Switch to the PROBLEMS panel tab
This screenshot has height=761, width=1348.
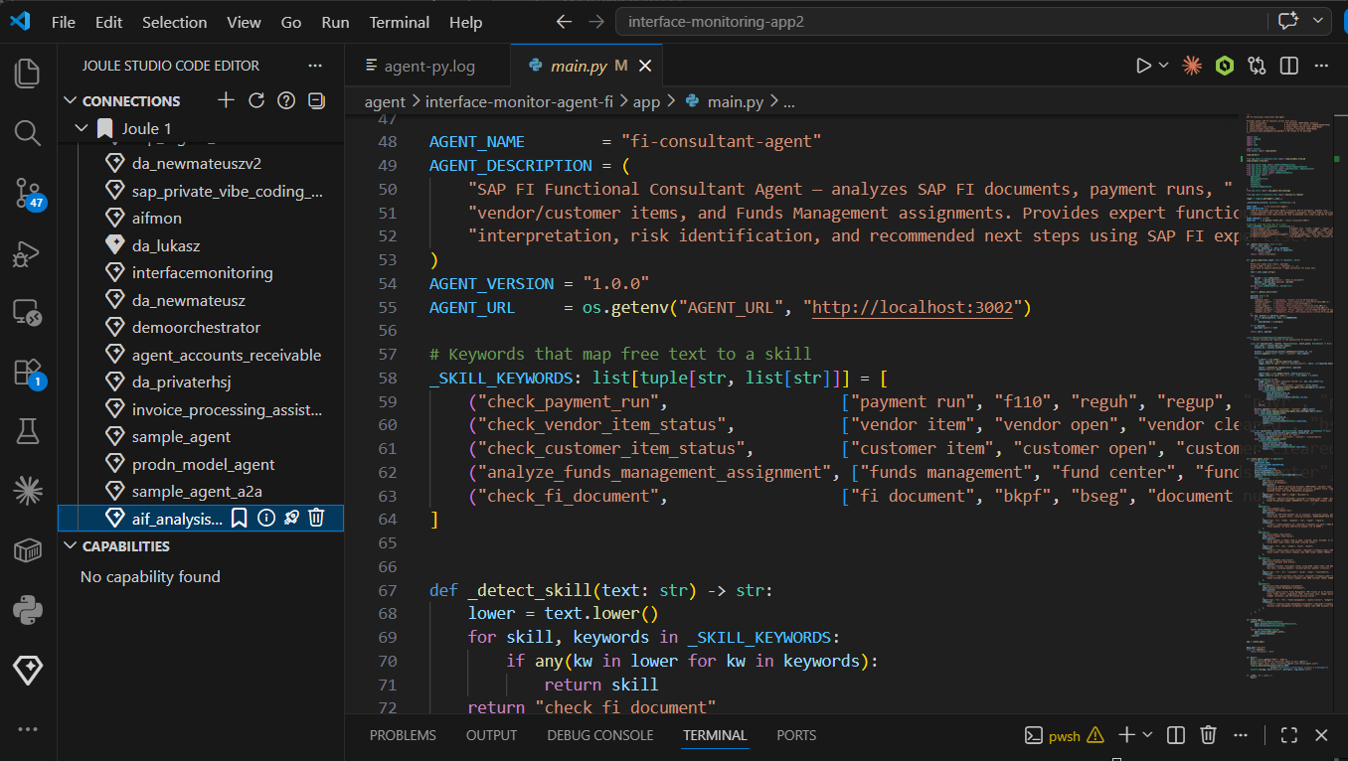click(x=403, y=735)
